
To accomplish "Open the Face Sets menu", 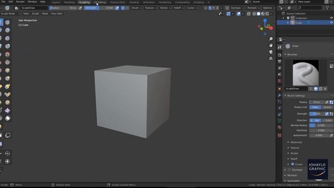I will [57, 14].
